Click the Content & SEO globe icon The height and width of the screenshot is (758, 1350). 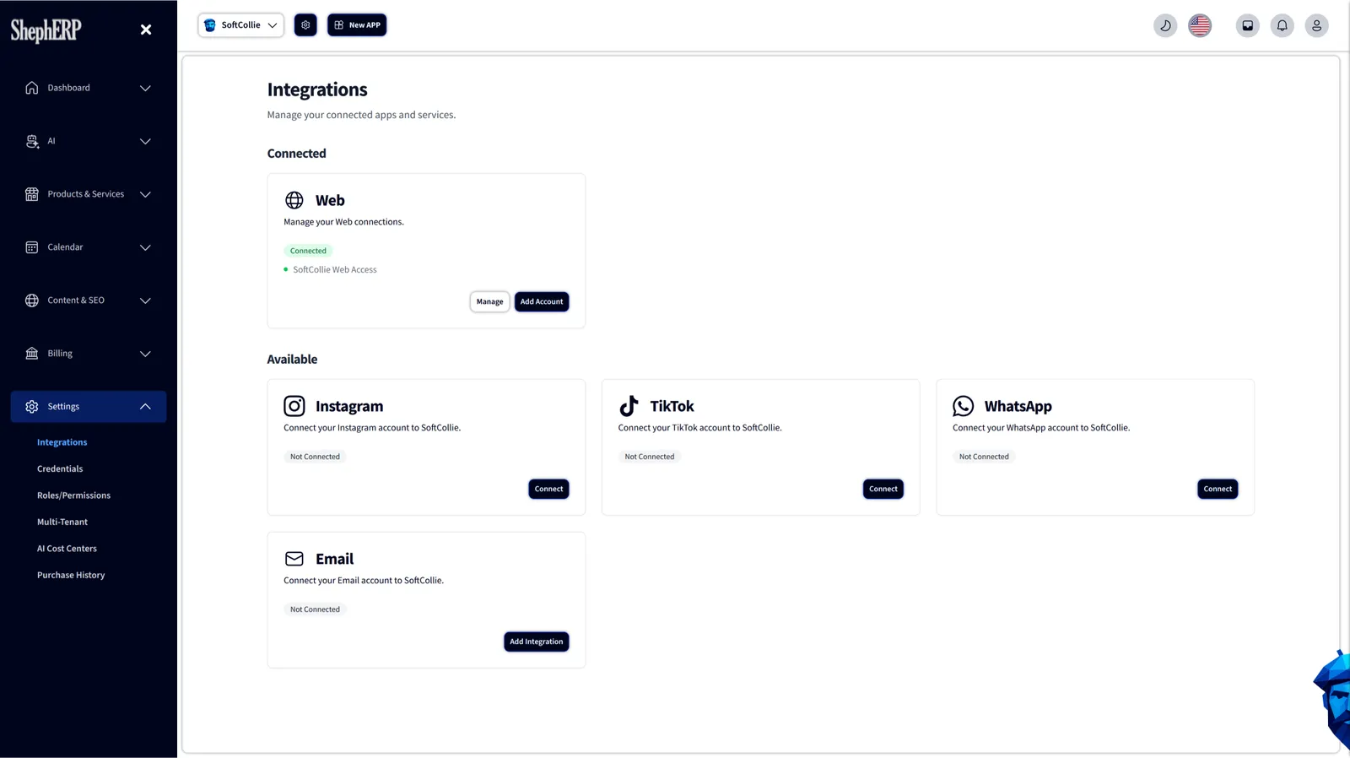32,300
